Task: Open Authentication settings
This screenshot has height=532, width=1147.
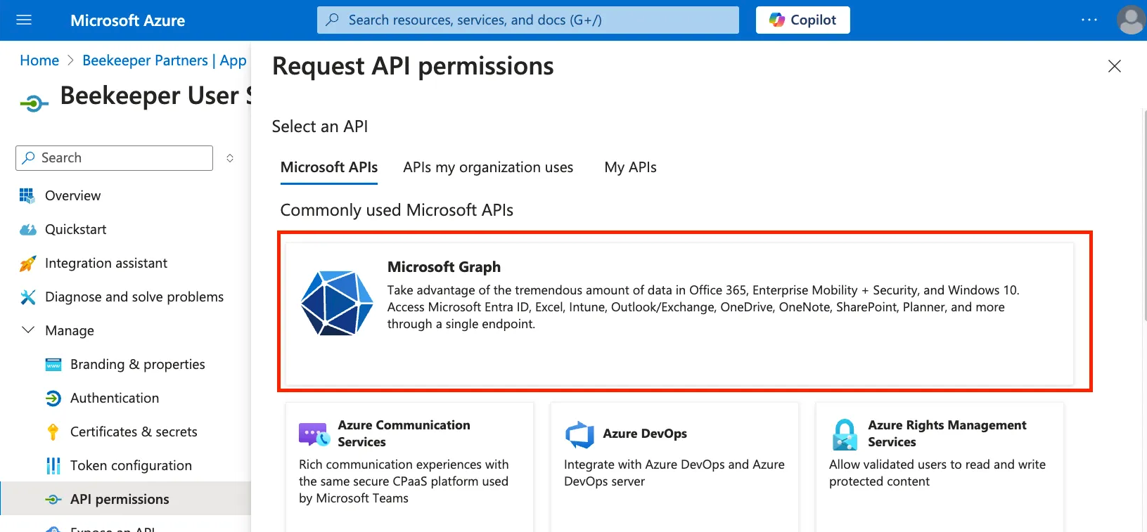Action: (x=115, y=398)
